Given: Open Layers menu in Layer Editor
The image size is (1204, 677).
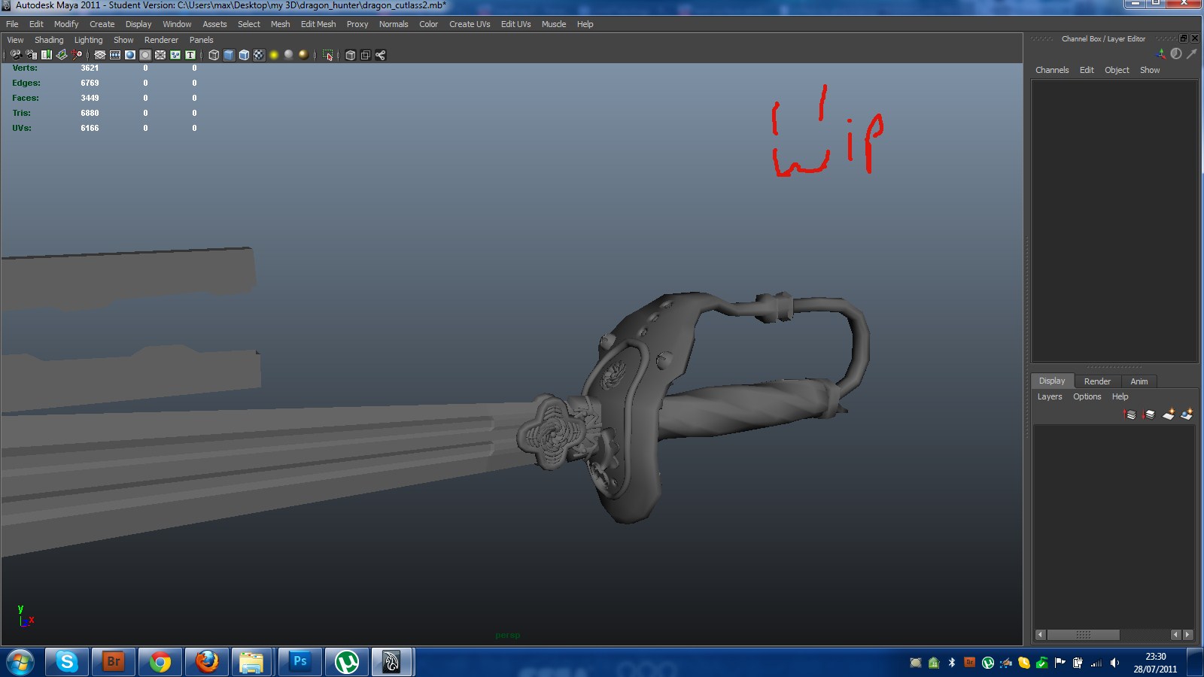Looking at the screenshot, I should (1050, 396).
